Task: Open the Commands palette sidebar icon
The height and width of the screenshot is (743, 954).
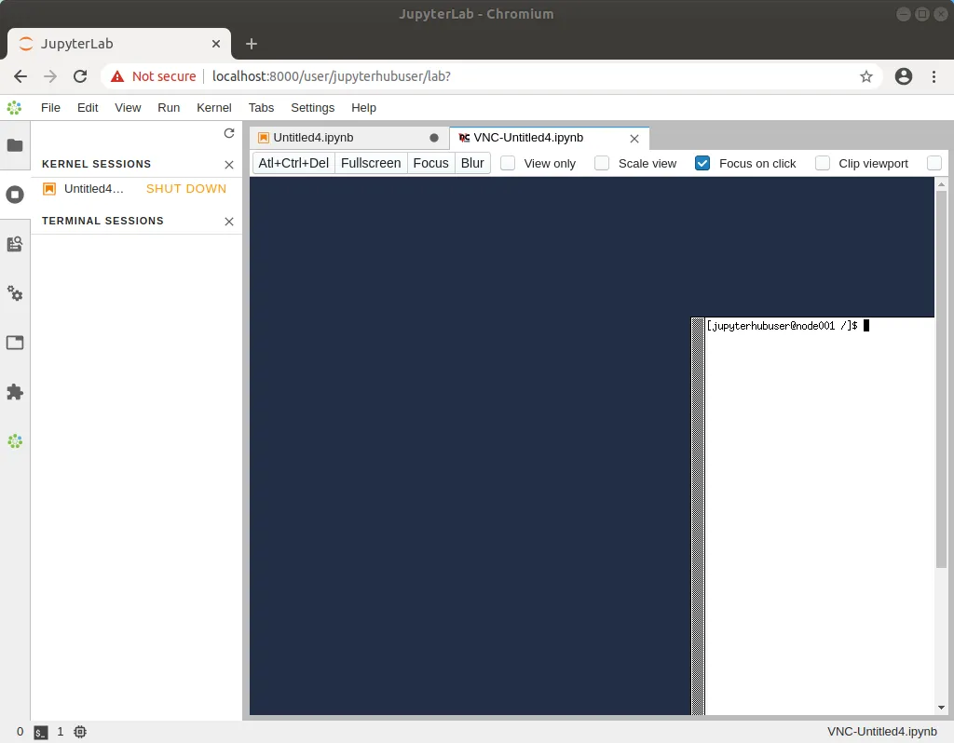Action: click(15, 245)
